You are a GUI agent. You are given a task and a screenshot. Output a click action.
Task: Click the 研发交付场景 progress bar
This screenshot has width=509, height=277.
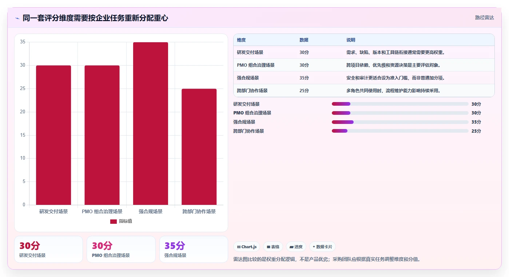(x=400, y=104)
